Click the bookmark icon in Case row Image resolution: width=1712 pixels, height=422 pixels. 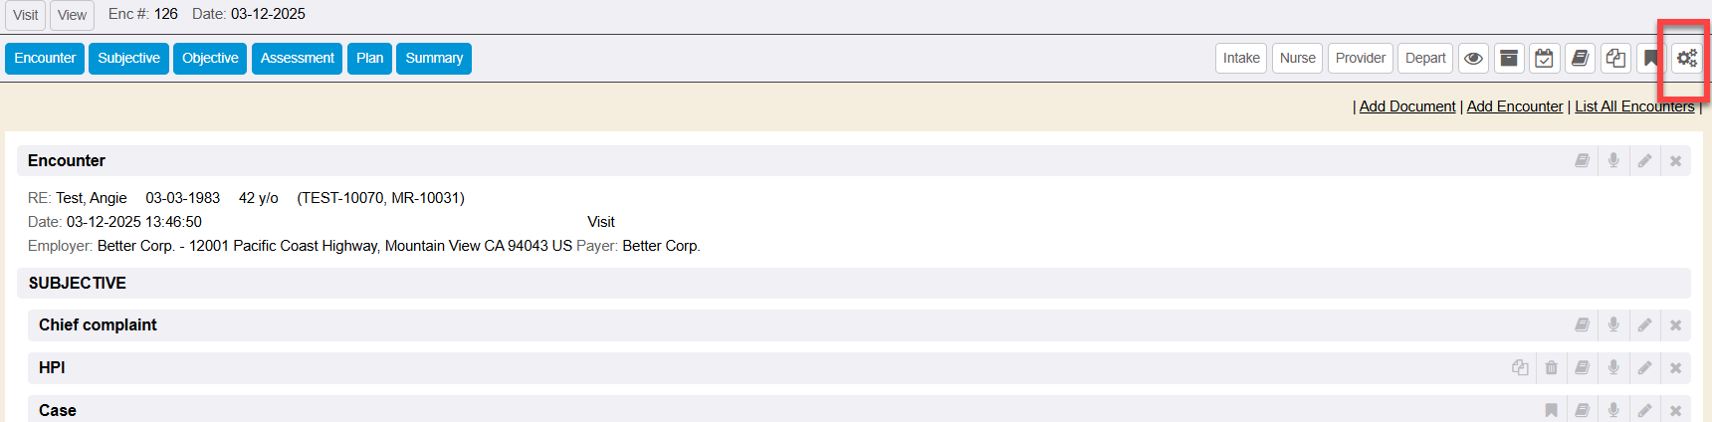(1551, 411)
